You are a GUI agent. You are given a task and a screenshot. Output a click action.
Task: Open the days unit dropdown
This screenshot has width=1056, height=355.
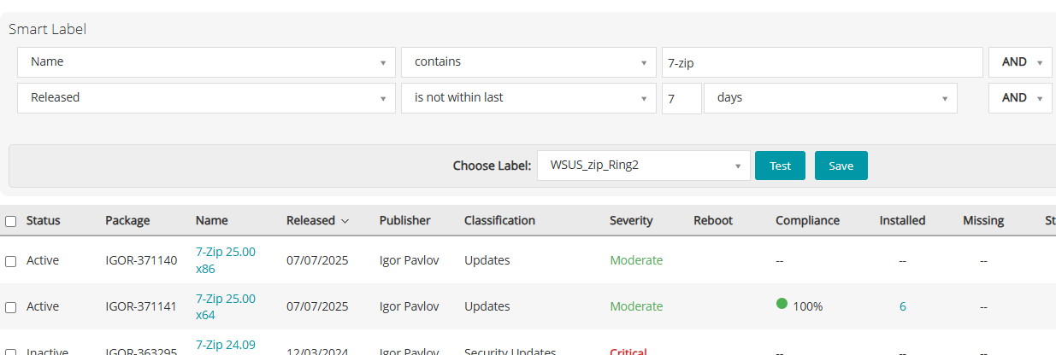pyautogui.click(x=829, y=98)
